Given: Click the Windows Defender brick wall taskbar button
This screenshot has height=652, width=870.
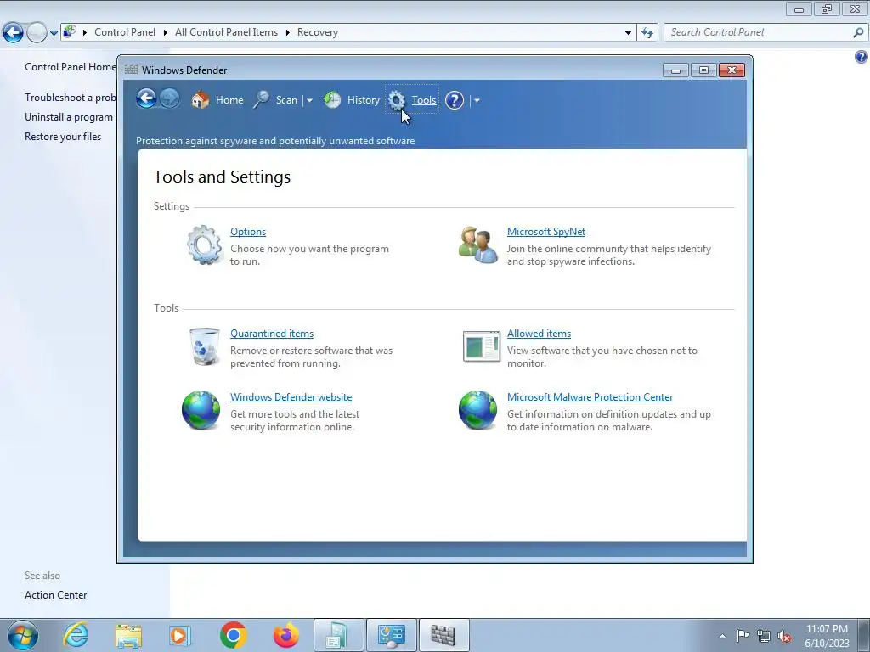Looking at the screenshot, I should (443, 635).
